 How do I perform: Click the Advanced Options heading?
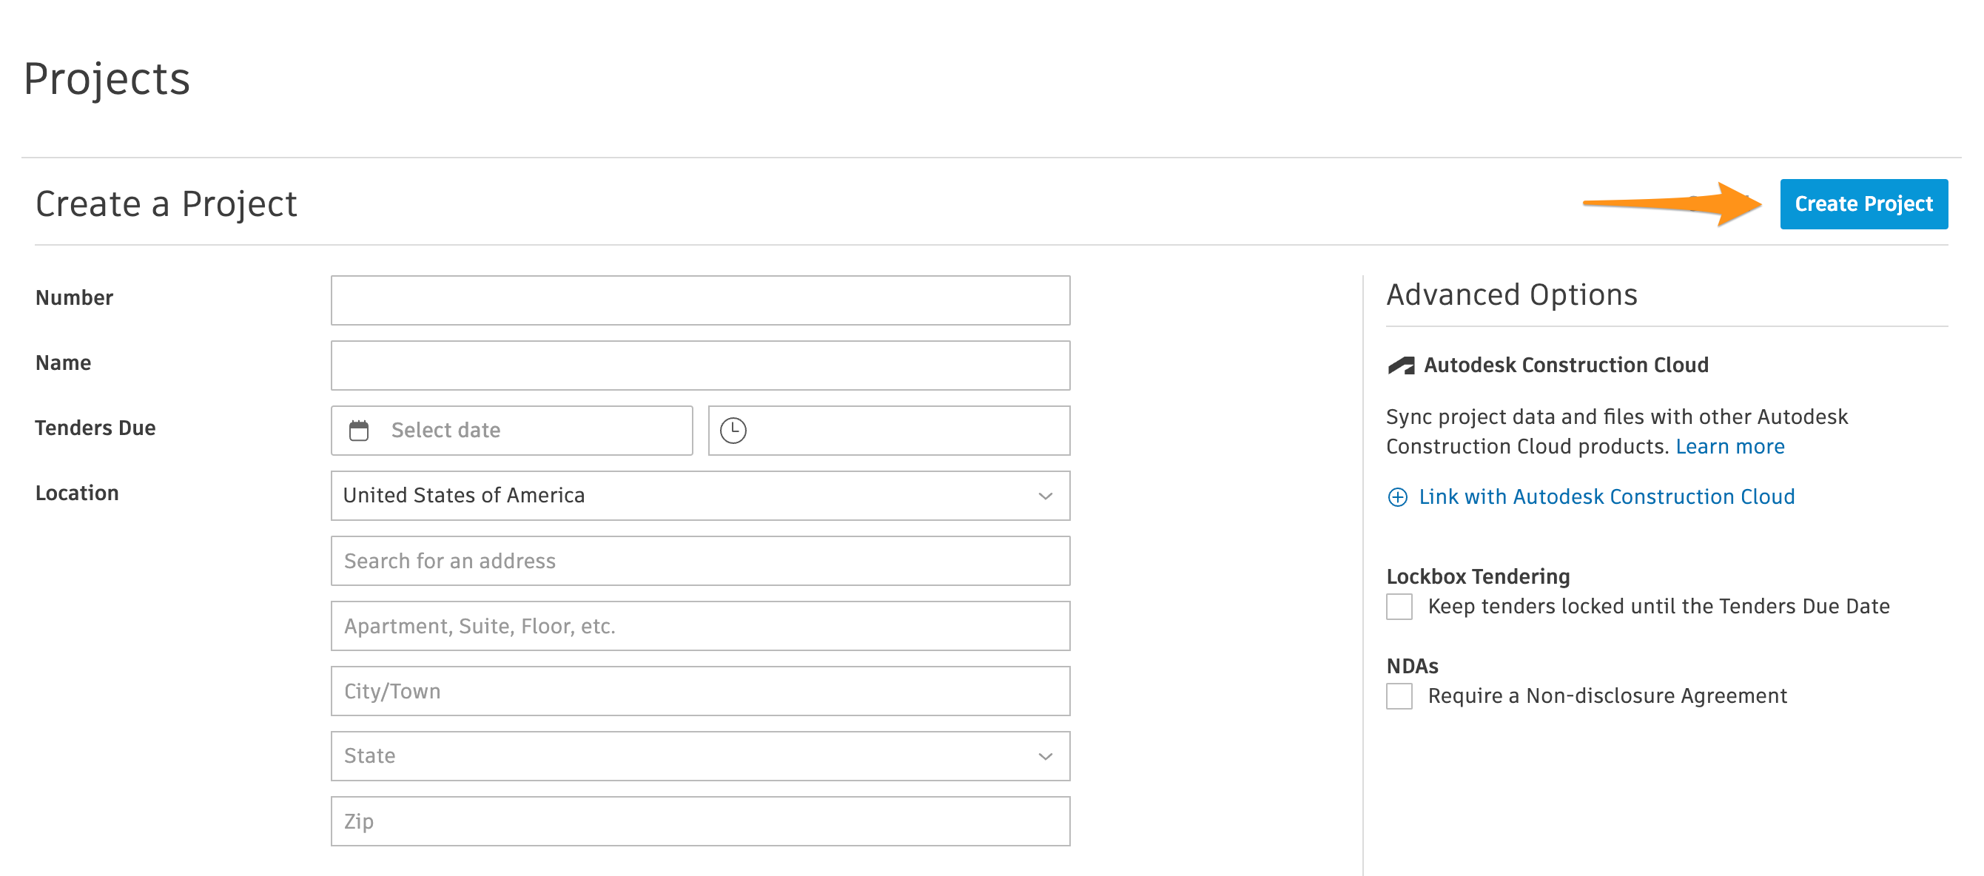pyautogui.click(x=1511, y=296)
